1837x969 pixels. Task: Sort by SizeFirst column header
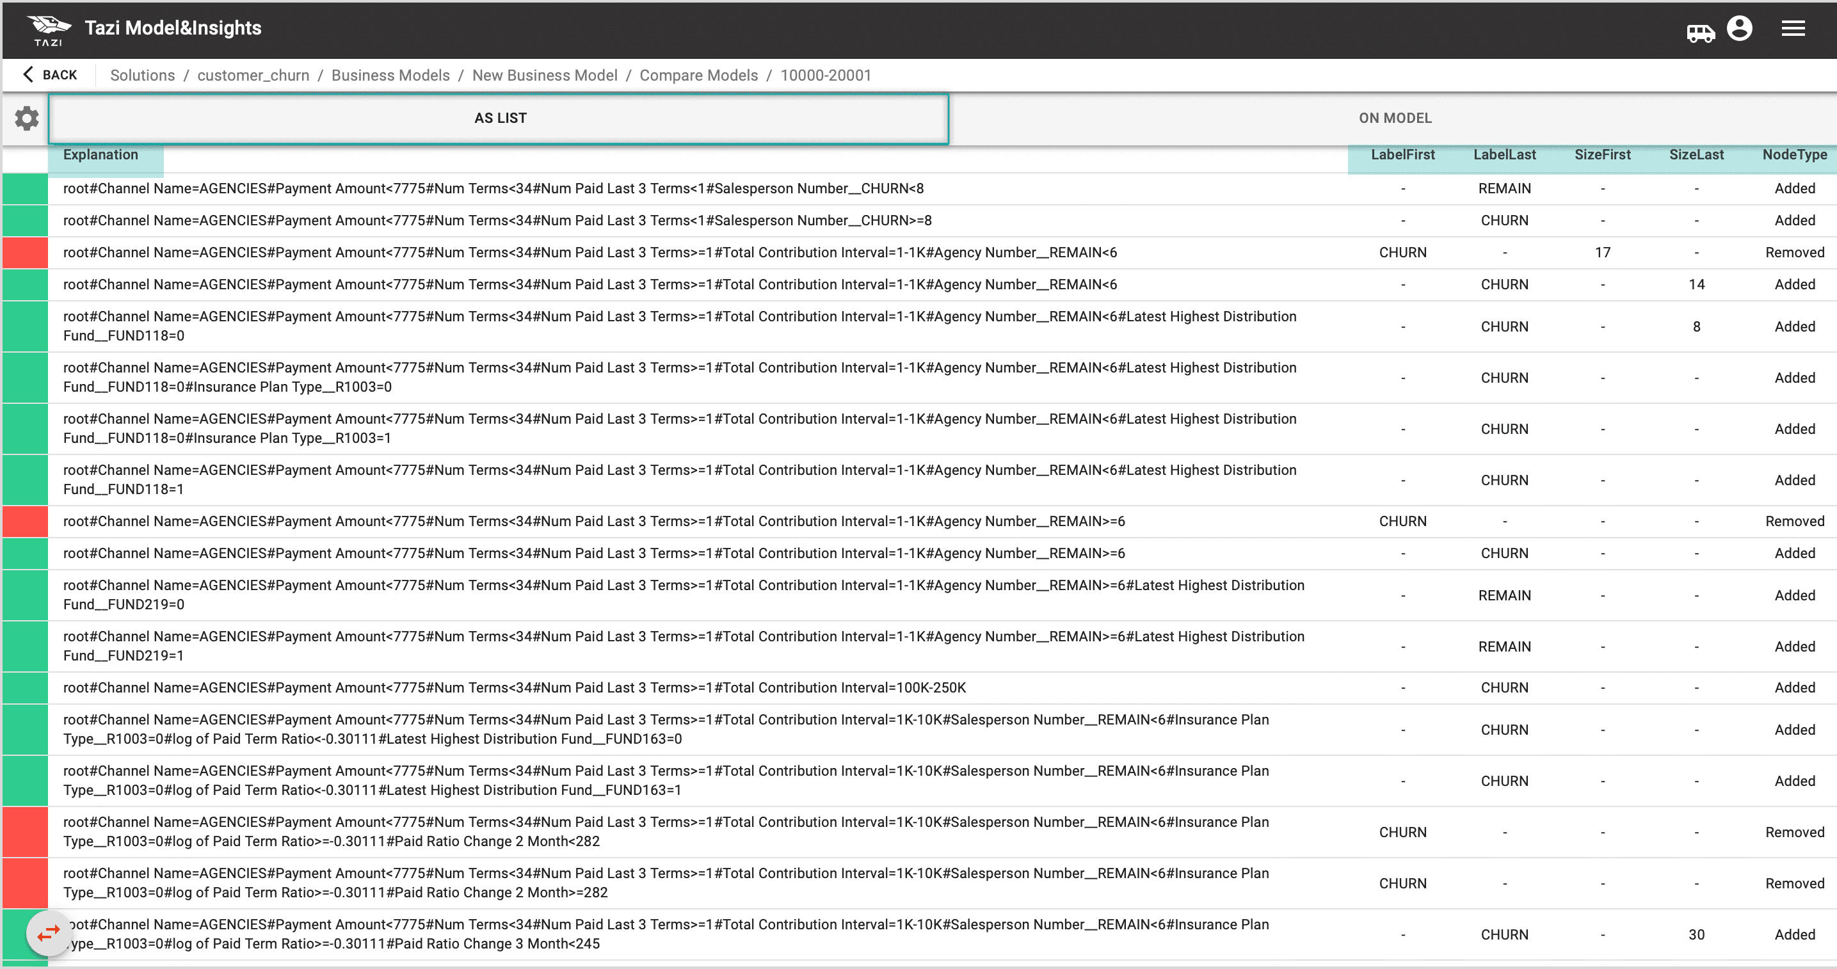pyautogui.click(x=1602, y=155)
